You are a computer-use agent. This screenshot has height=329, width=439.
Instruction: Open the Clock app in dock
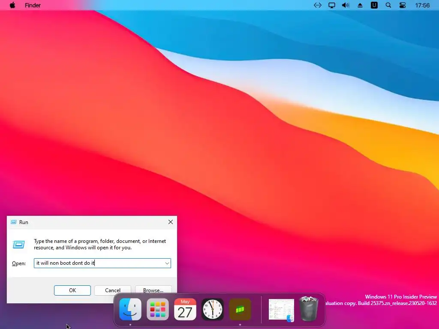click(x=213, y=309)
